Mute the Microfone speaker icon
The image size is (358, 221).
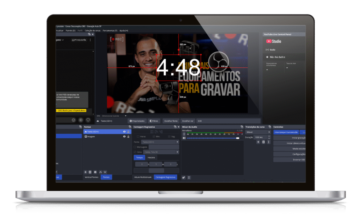(x=184, y=138)
